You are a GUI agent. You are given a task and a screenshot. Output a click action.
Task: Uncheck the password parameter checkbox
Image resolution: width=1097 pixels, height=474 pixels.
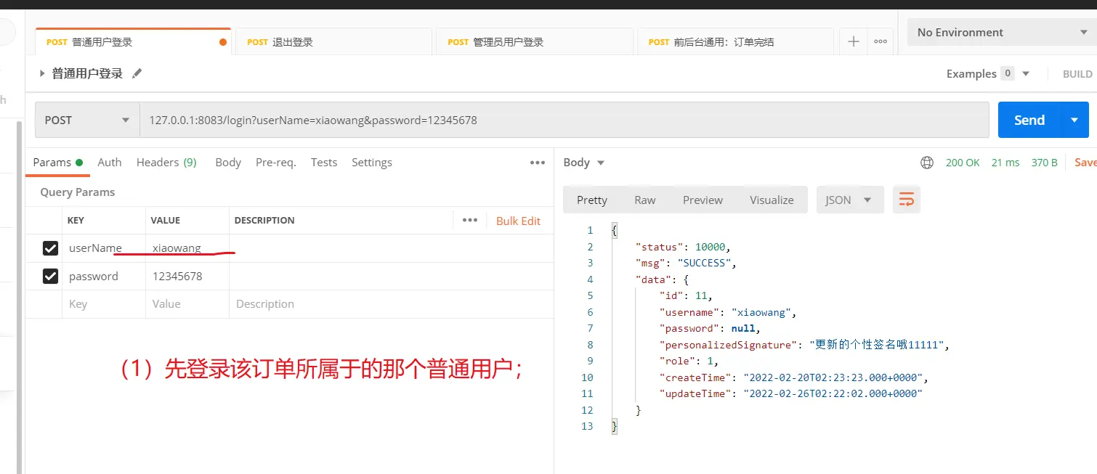coord(50,276)
